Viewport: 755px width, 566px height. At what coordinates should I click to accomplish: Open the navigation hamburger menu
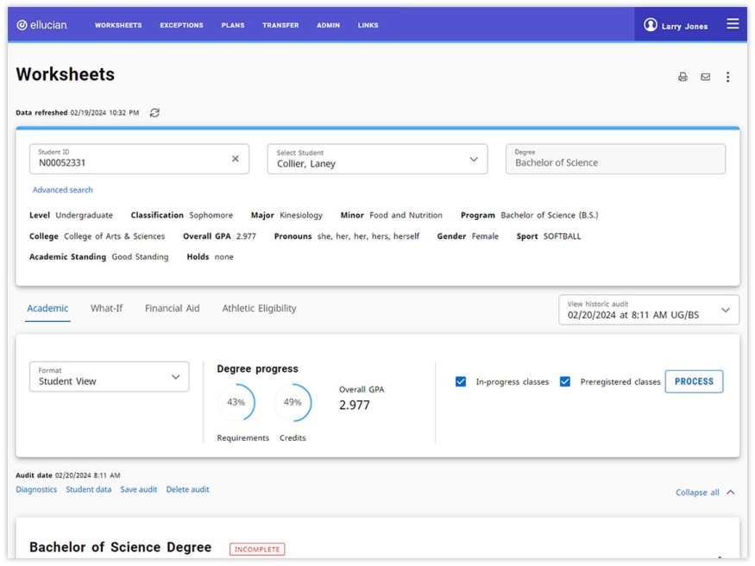733,24
